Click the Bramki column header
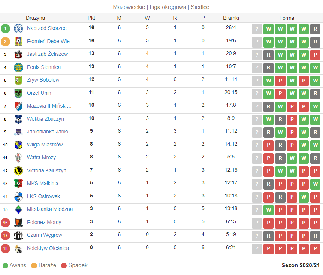Image resolution: width=323 pixels, height=275 pixels. pos(231,18)
